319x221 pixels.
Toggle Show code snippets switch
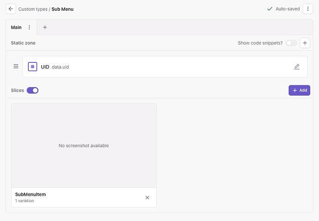point(291,43)
